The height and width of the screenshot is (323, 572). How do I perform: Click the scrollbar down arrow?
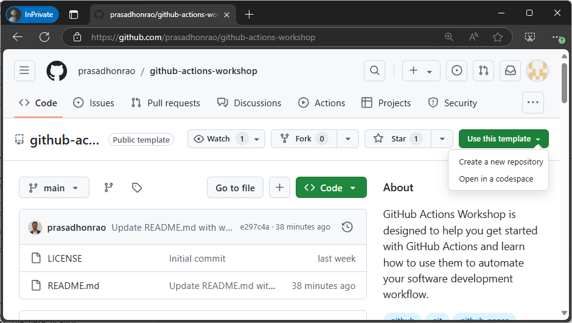(564, 313)
